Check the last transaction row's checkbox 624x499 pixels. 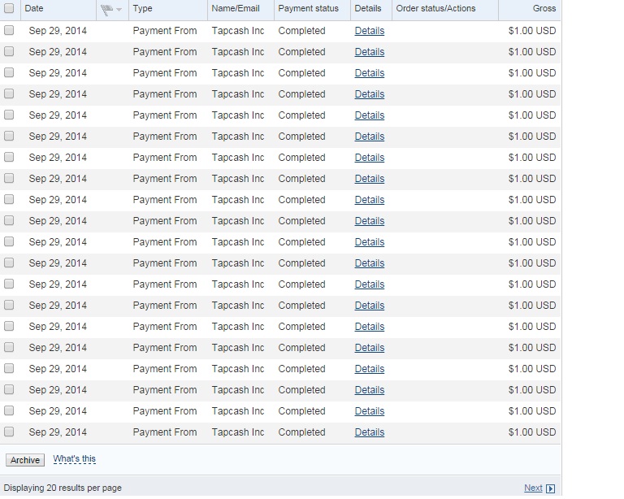click(9, 432)
